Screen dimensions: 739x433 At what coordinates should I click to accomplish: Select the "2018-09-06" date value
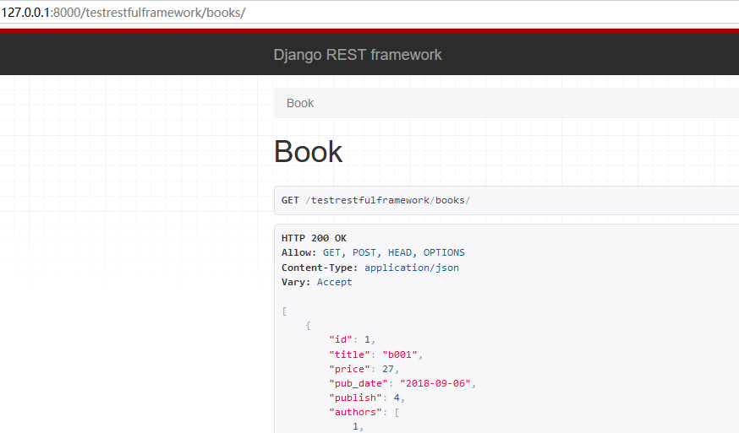435,383
